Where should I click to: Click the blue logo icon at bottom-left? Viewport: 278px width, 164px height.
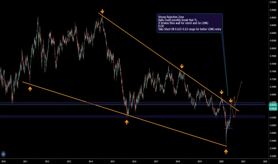[x=3, y=154]
